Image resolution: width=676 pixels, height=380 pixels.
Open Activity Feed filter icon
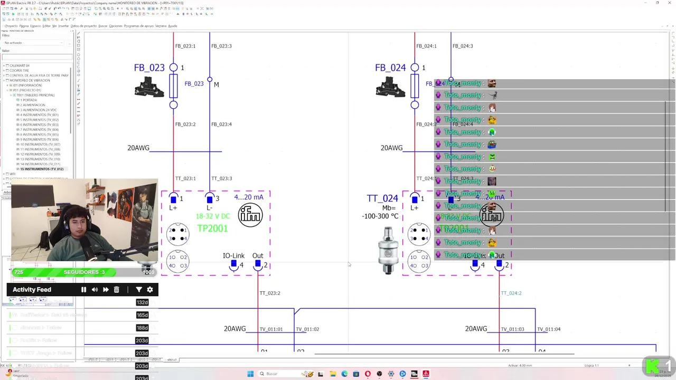point(139,290)
